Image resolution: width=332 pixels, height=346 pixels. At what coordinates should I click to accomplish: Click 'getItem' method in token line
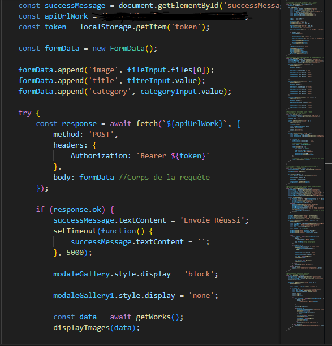coord(151,27)
